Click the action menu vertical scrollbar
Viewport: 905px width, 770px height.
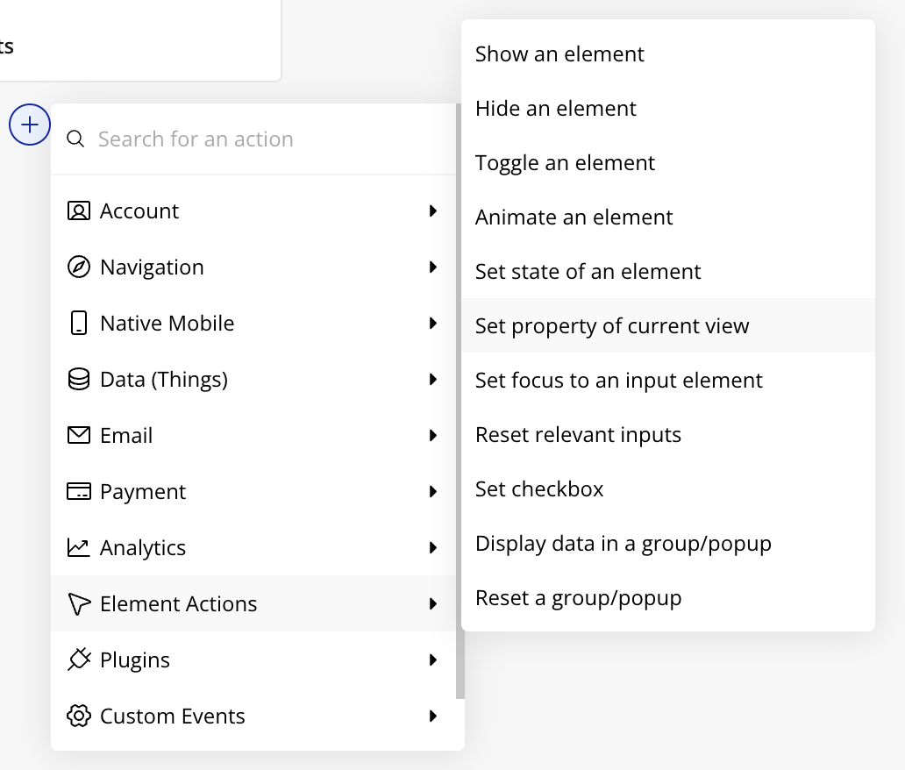point(460,401)
